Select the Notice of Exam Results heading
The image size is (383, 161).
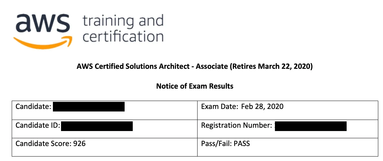[195, 86]
